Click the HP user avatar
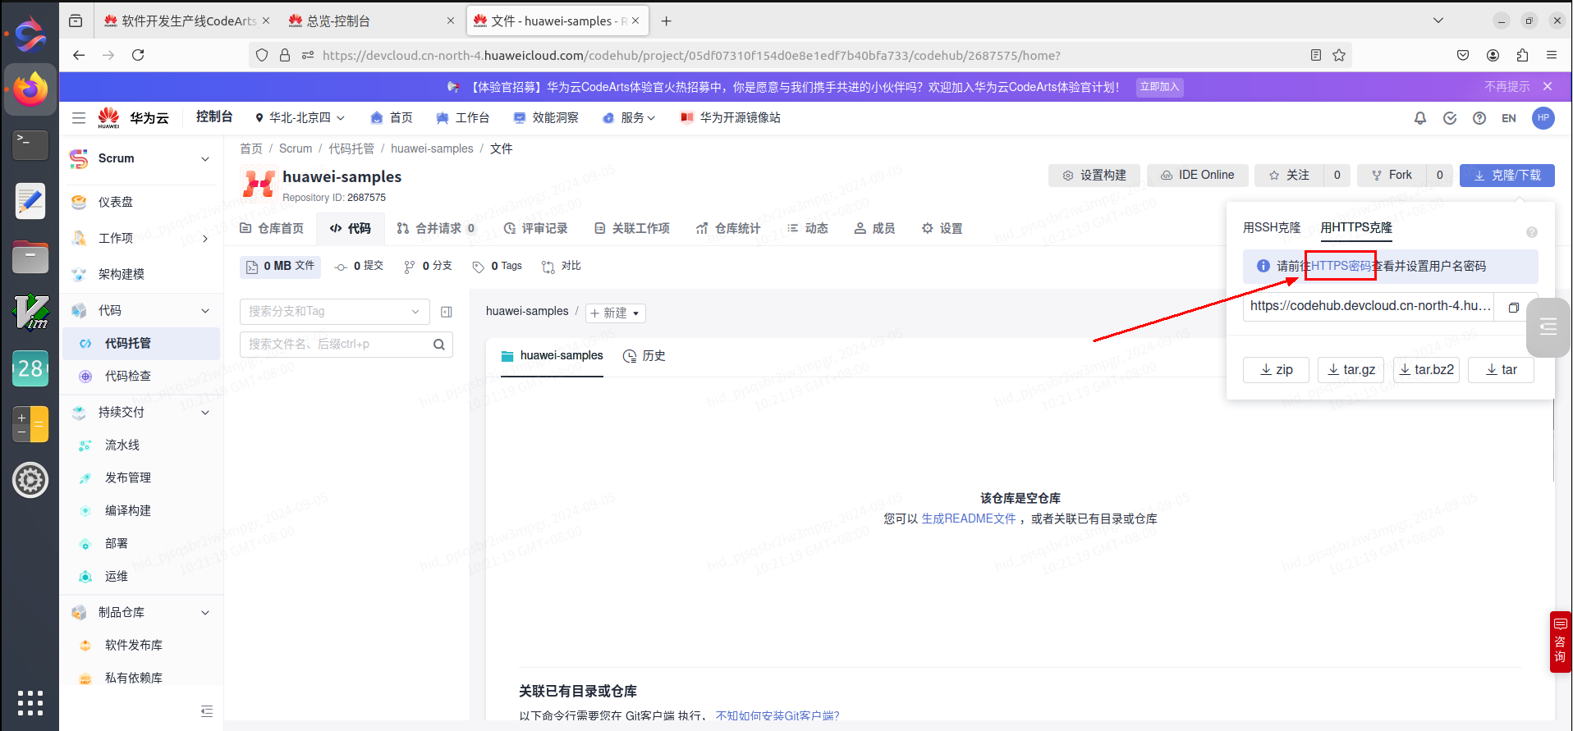The height and width of the screenshot is (731, 1573). pyautogui.click(x=1543, y=118)
